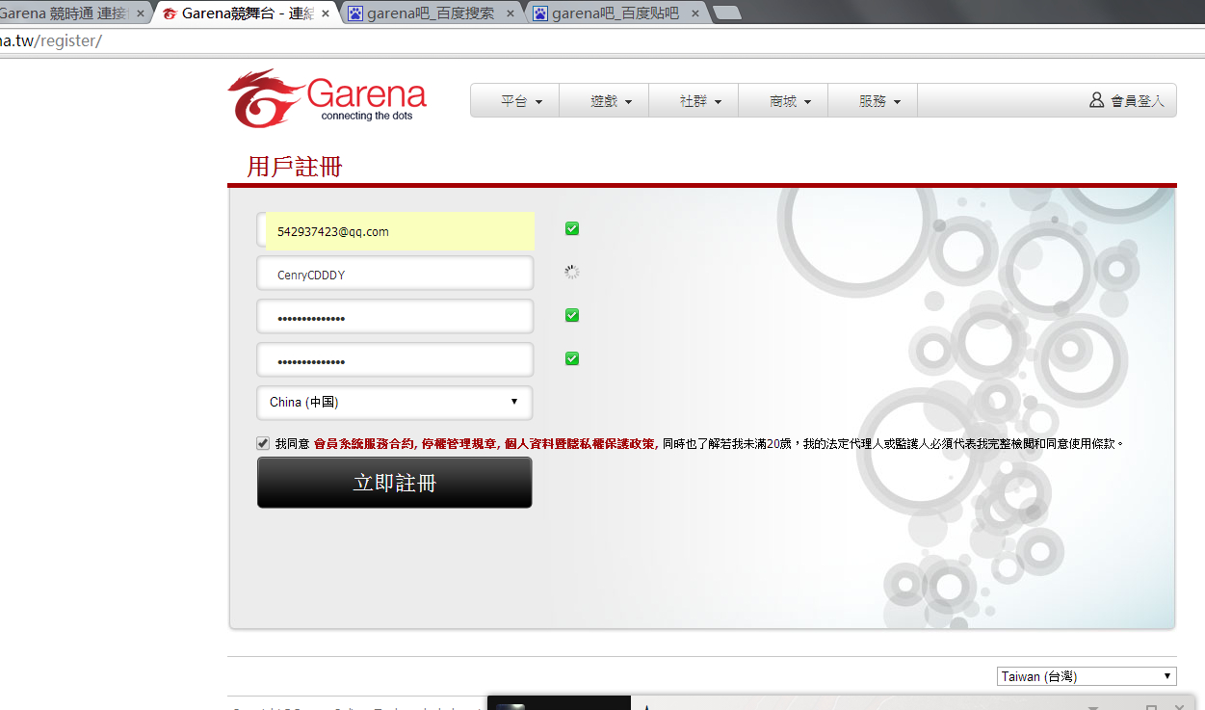Open the 會員系統服務合約 link

click(x=365, y=444)
